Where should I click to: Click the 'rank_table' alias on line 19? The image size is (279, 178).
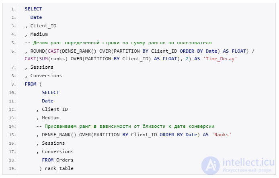click(59, 168)
